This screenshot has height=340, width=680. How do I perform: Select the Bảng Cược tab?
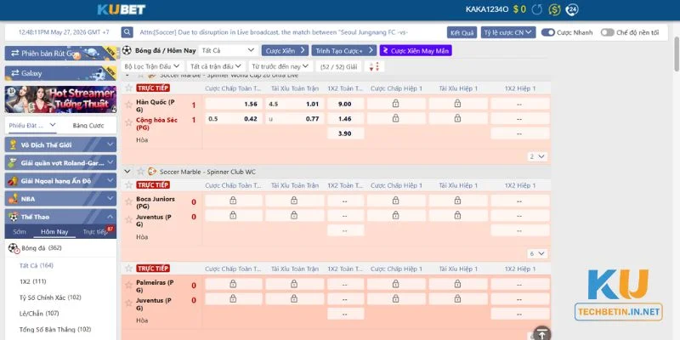click(88, 125)
